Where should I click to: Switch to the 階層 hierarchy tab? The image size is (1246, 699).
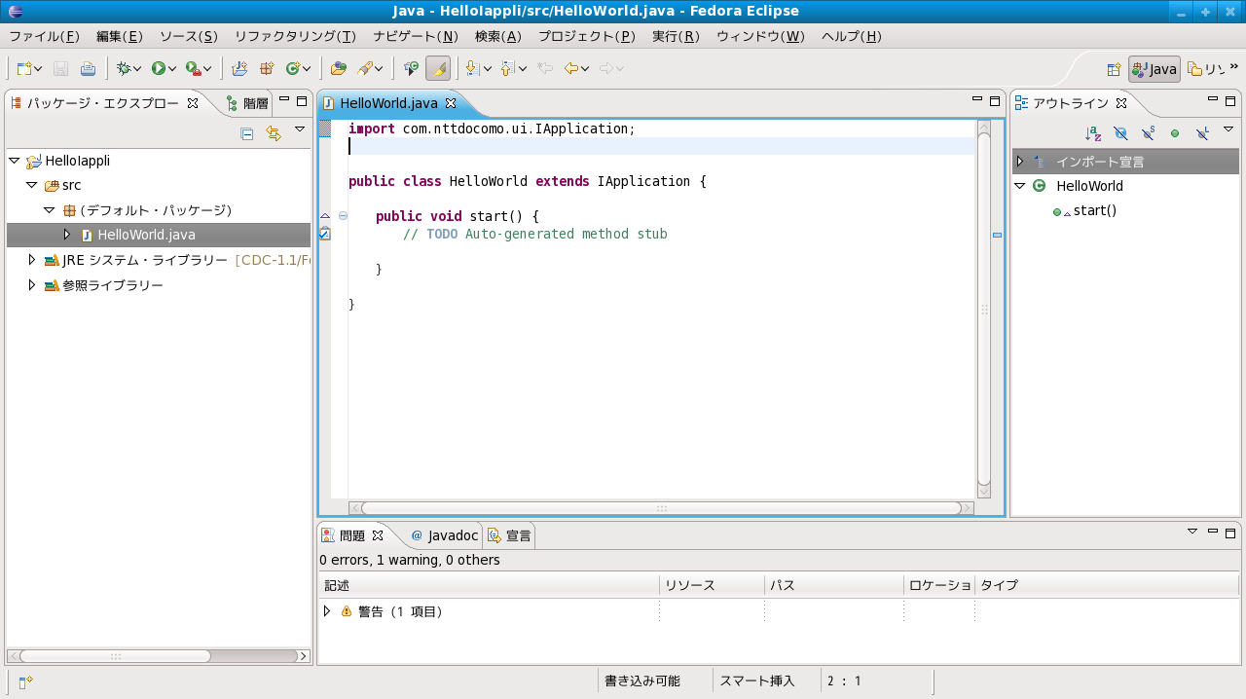click(246, 102)
